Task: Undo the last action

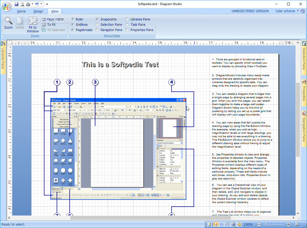Action: click(37, 4)
